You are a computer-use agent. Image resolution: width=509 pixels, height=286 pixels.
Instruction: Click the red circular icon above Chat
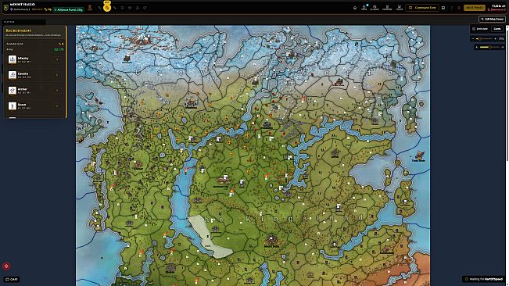(6, 266)
